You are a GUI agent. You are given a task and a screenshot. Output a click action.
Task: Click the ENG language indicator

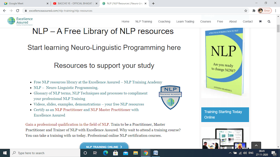(251, 153)
